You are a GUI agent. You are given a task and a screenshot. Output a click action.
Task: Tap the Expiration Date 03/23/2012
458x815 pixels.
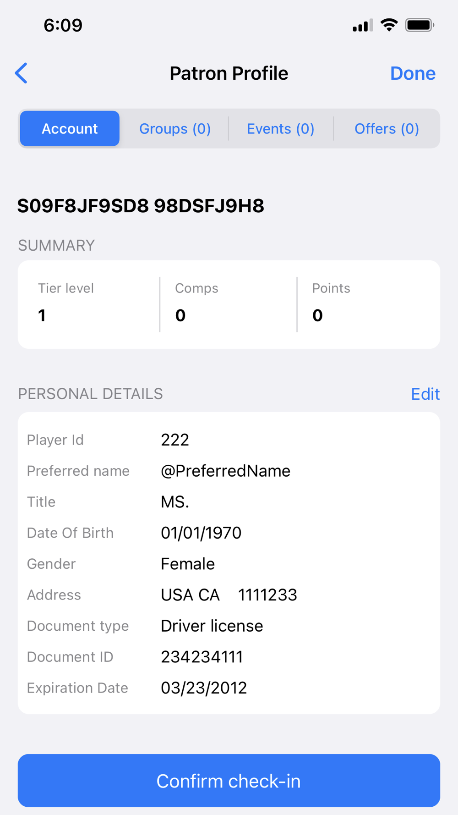(204, 688)
